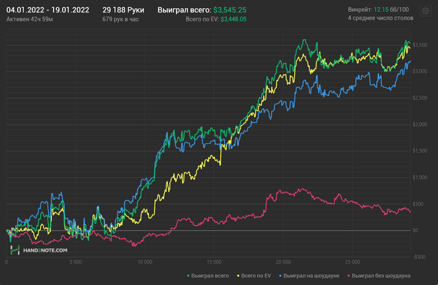This screenshot has height=285, width=438.
Task: Click the 10 000 x-axis label
Action: pos(145,262)
